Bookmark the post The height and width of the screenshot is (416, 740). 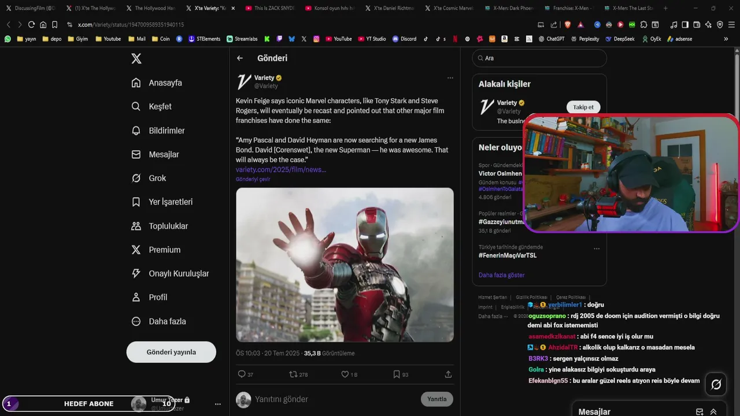pyautogui.click(x=397, y=374)
